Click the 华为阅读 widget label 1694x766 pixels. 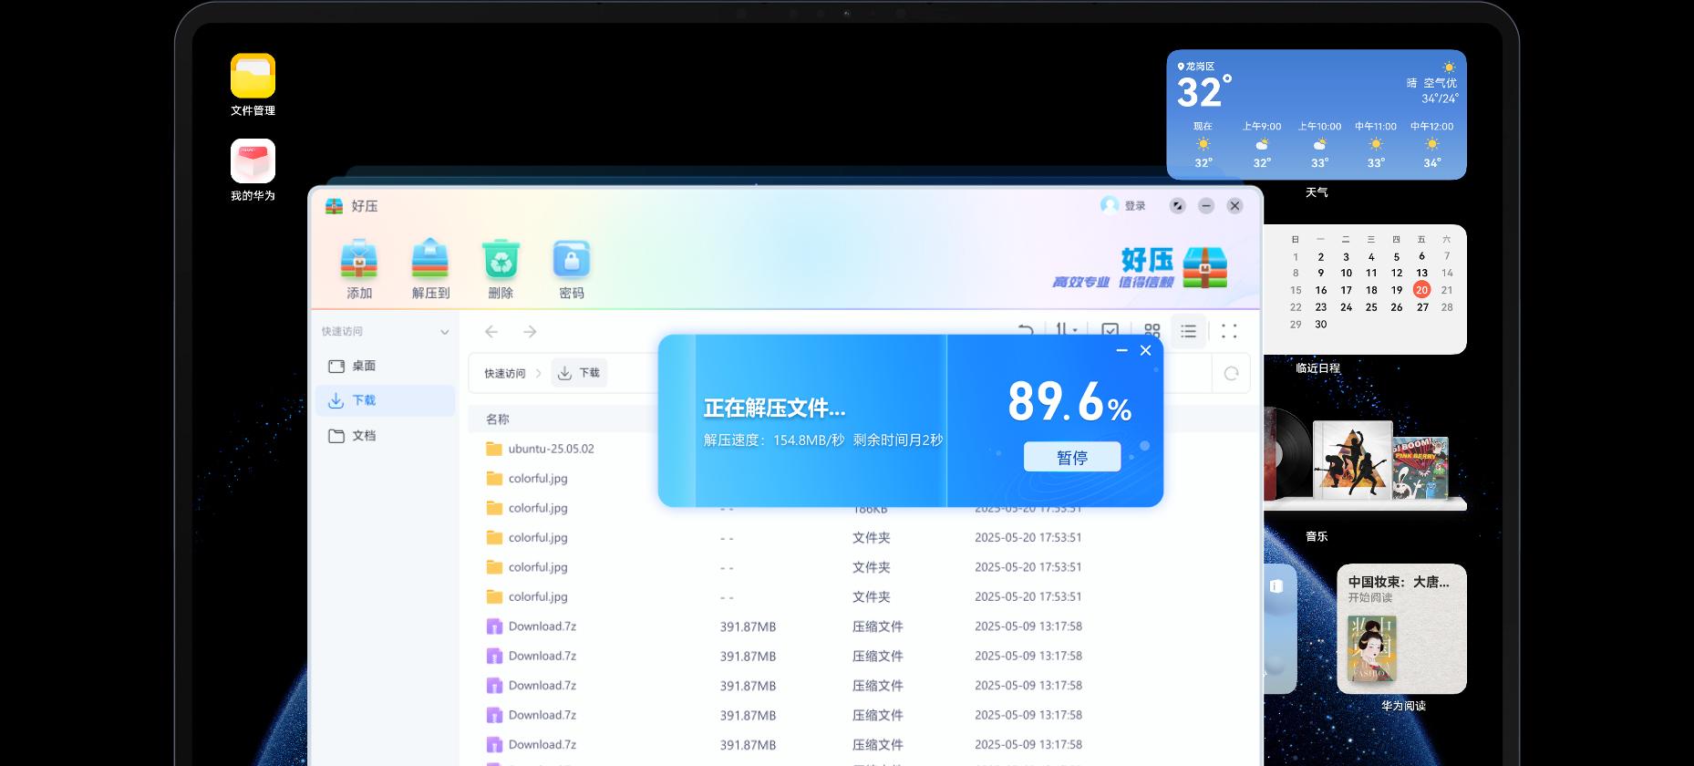click(1403, 706)
